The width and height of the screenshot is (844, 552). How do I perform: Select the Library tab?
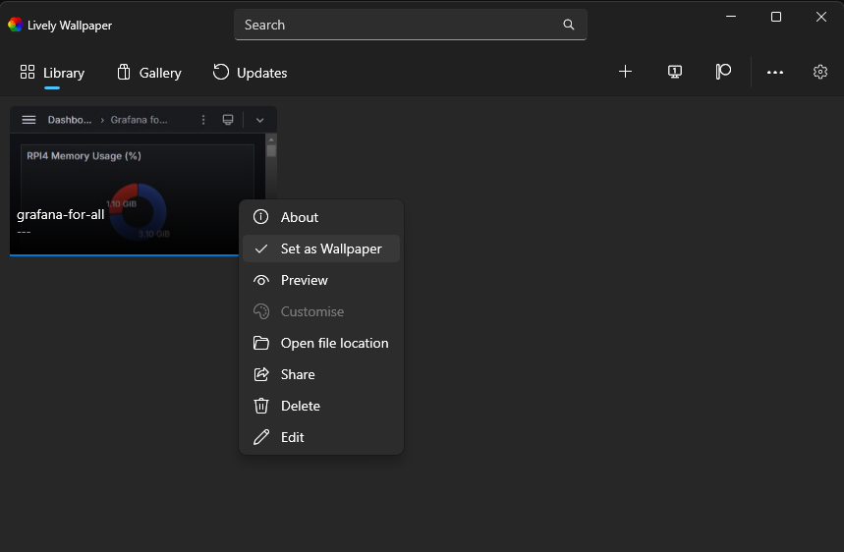click(x=52, y=73)
